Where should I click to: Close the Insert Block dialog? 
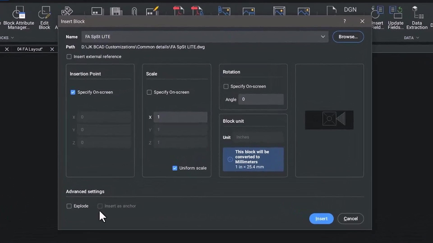[x=362, y=21]
